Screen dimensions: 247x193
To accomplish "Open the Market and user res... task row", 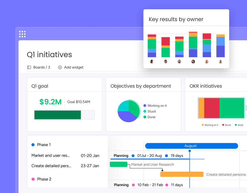I will pos(51,155).
